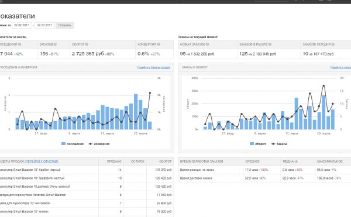Click the 95 new orders value
Image resolution: width=351 pixels, height=217 pixels.
pyautogui.click(x=183, y=54)
